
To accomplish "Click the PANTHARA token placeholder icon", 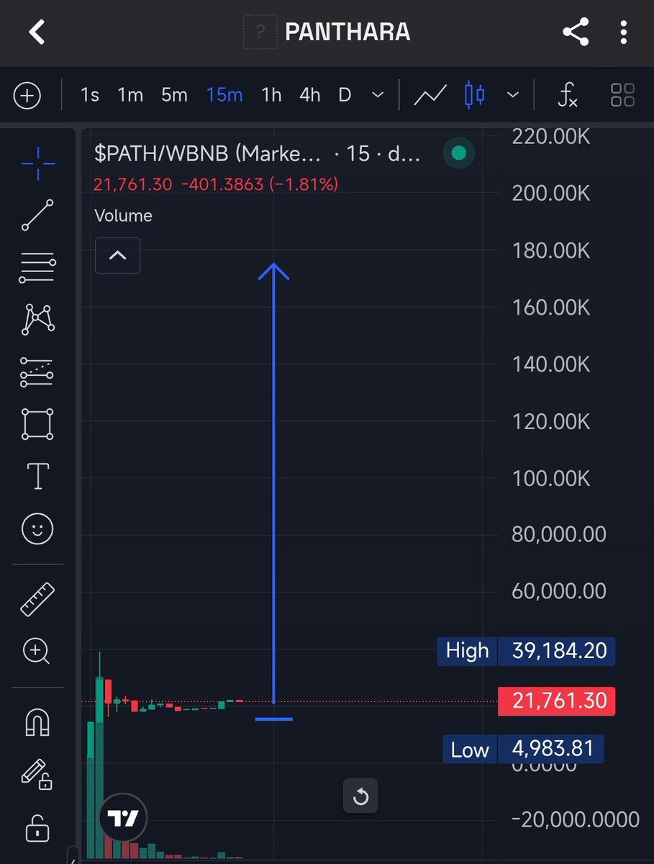I will 260,32.
